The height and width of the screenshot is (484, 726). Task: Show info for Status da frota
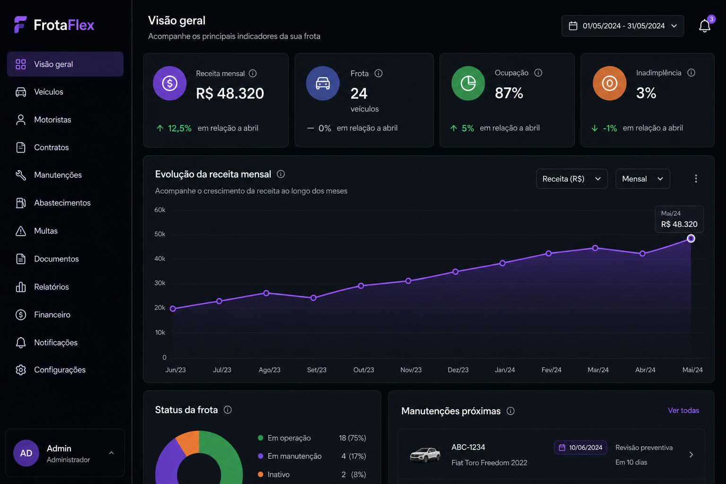click(x=228, y=410)
